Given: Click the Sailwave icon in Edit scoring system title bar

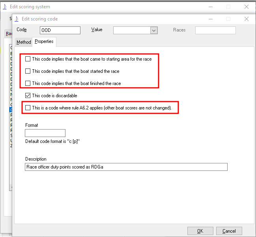Looking at the screenshot, I should (x=5, y=7).
